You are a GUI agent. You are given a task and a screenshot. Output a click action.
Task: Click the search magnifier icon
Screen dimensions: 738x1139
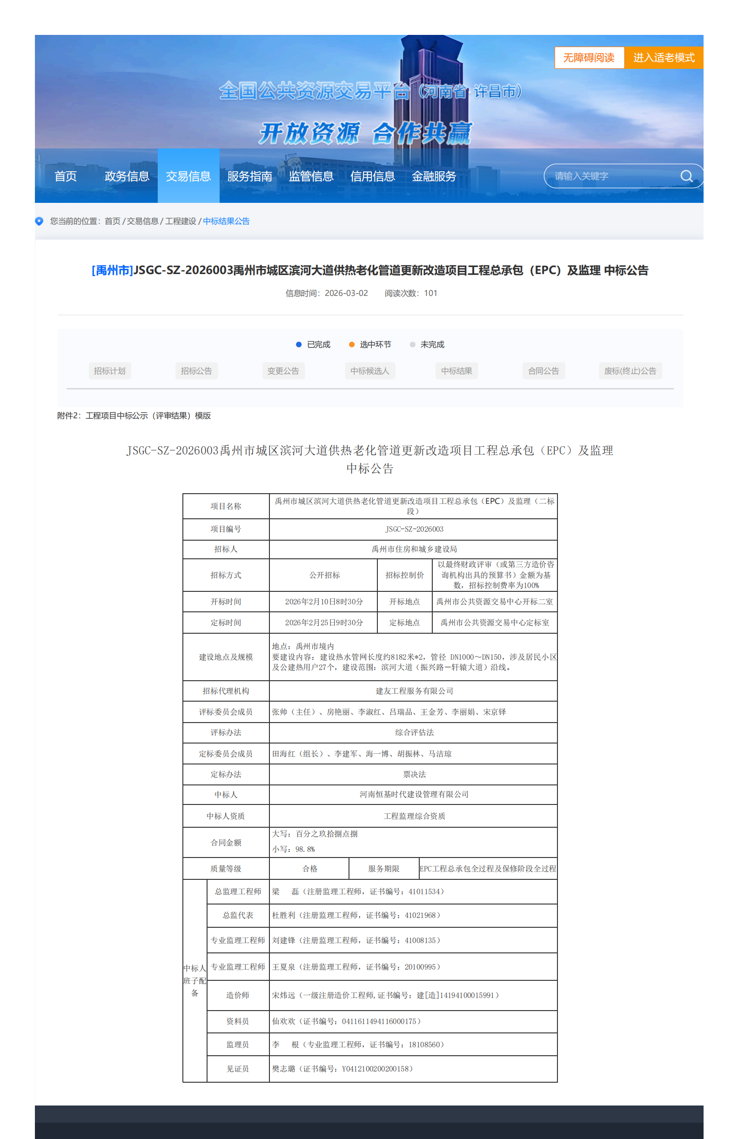click(686, 176)
